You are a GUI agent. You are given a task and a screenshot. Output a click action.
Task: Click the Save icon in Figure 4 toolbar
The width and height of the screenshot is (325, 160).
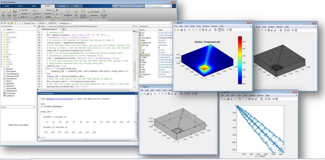(182, 30)
